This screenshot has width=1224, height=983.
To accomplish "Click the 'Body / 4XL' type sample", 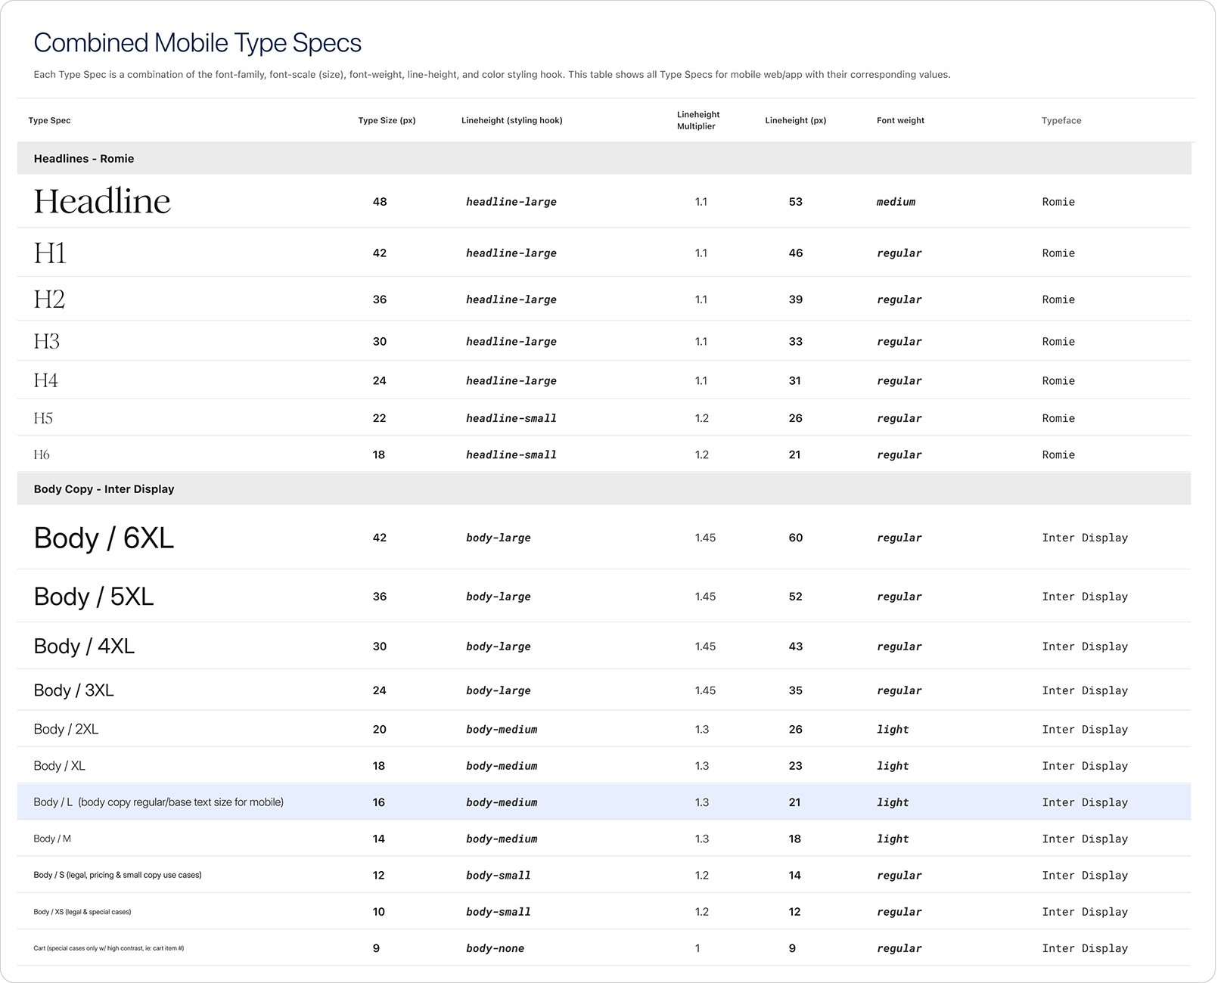I will (x=84, y=647).
